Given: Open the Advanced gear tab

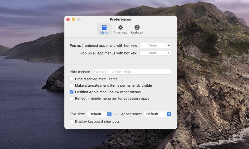Looking at the screenshot, I should pos(120,29).
